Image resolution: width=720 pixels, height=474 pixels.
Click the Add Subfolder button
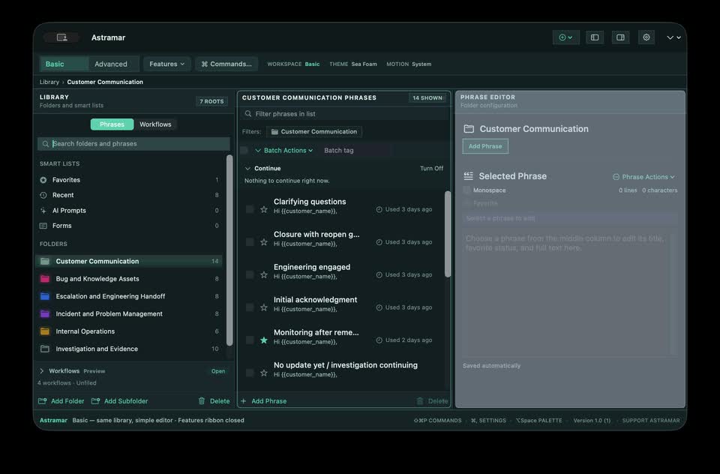(x=120, y=401)
